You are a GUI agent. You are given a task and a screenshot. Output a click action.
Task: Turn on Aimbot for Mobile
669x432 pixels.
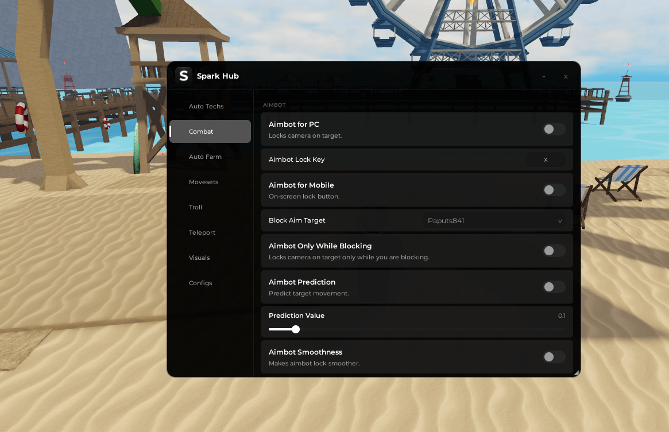click(x=554, y=190)
